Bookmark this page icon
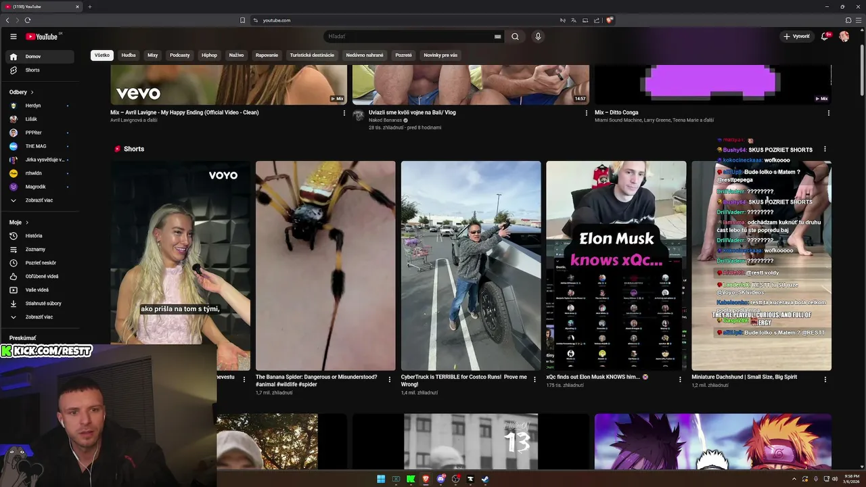 pos(242,20)
